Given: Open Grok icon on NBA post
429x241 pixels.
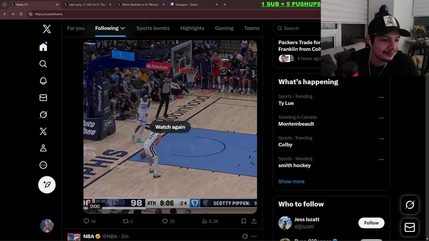Looking at the screenshot, I should [x=245, y=236].
